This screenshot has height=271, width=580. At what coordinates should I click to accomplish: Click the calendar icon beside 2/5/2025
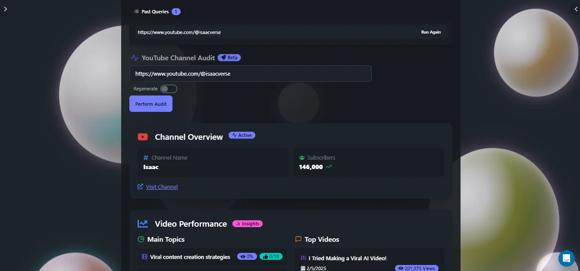(x=303, y=268)
